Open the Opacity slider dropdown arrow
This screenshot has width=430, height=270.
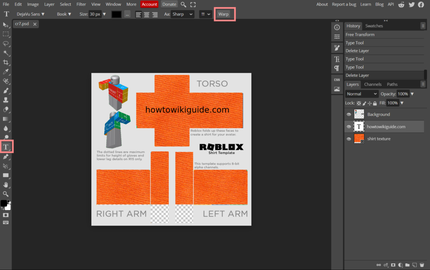pyautogui.click(x=412, y=94)
